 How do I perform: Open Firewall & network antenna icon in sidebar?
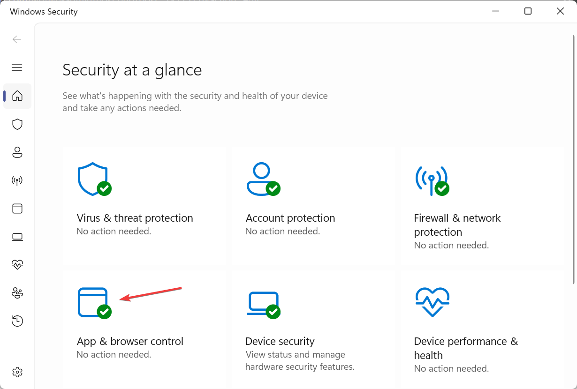(17, 180)
